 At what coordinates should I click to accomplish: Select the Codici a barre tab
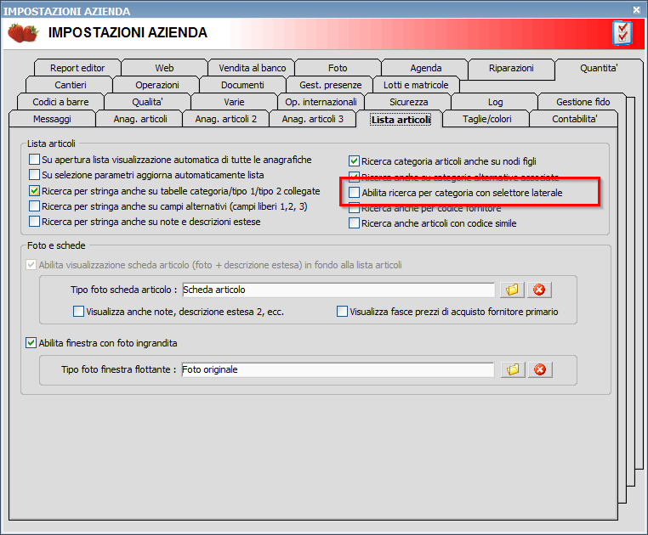click(x=60, y=102)
